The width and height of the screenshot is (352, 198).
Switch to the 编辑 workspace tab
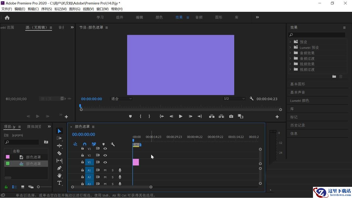[x=139, y=17]
